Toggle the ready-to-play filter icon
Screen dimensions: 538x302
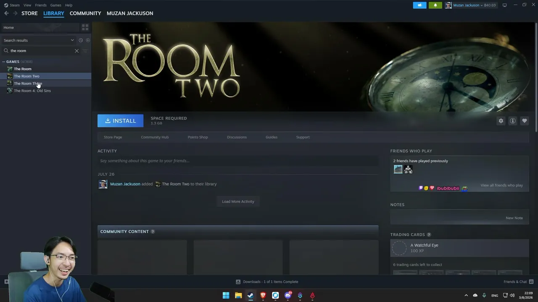[88, 40]
